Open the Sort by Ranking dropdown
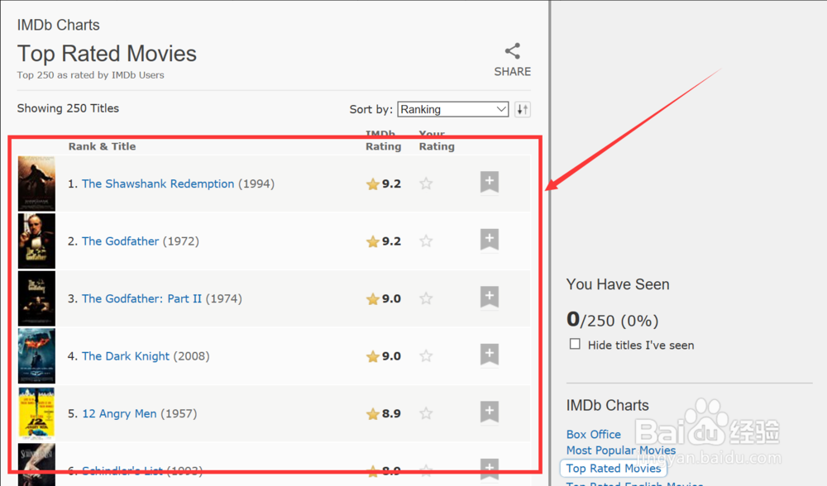Screen dimensions: 827x486 452,109
